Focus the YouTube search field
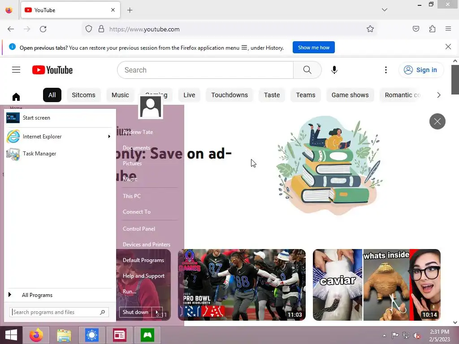 [205, 70]
